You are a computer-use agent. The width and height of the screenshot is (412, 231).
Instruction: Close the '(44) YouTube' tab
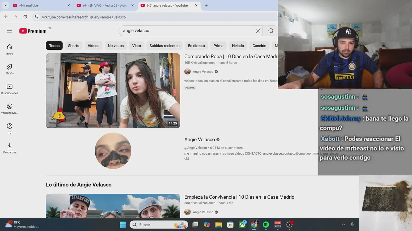pyautogui.click(x=69, y=5)
